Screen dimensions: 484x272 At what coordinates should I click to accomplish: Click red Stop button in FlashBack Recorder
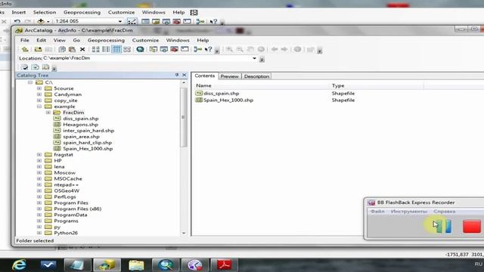[x=472, y=227]
